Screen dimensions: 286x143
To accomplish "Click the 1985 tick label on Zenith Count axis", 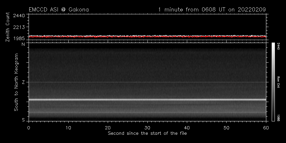I will 19,38.
